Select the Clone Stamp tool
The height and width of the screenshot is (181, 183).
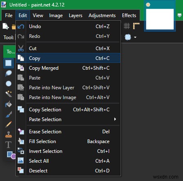click(x=9, y=135)
